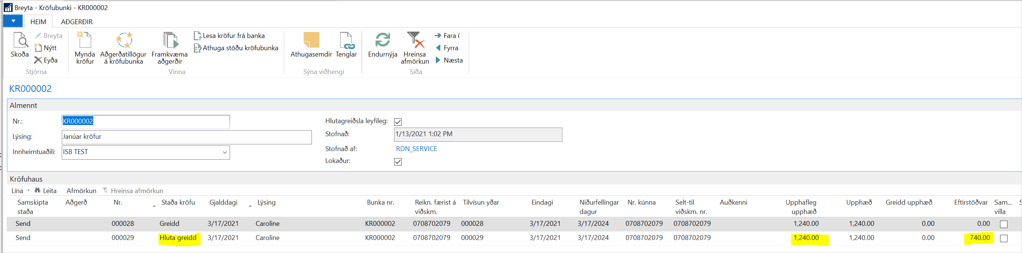
Task: Toggle Hlutagreiðsla leyfileg checkbox
Action: click(x=398, y=122)
